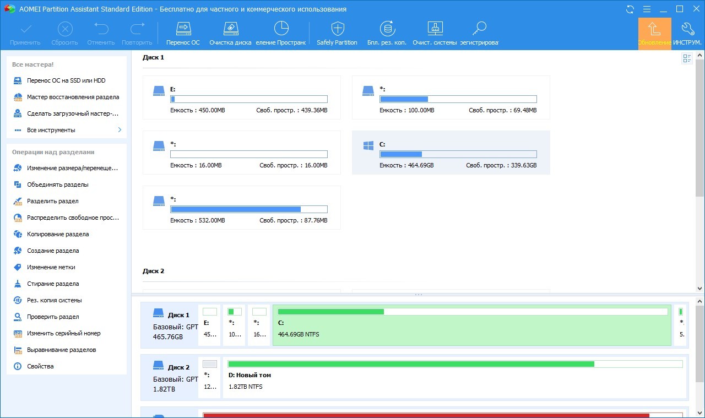This screenshot has width=705, height=418.
Task: Toggle the disk view layout icon
Action: pos(687,58)
